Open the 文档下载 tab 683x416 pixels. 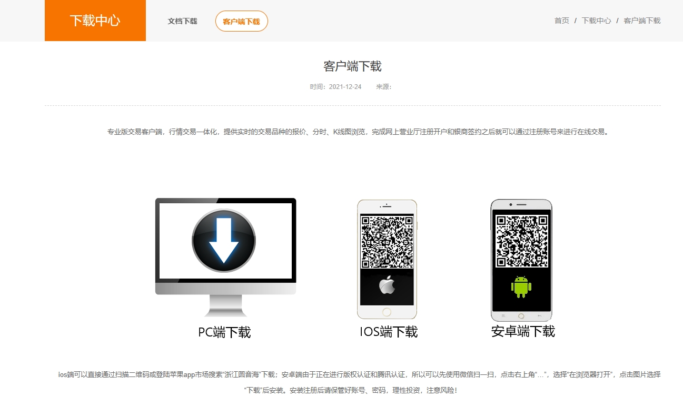tap(182, 21)
